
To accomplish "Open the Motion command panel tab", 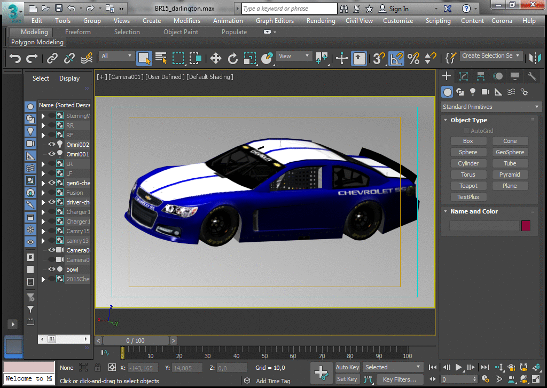I will click(498, 76).
